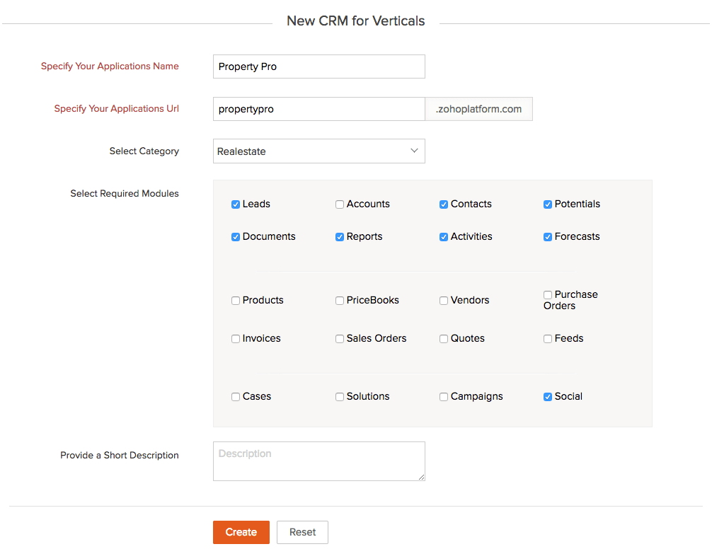Click the Reset button
The width and height of the screenshot is (712, 549).
(302, 532)
